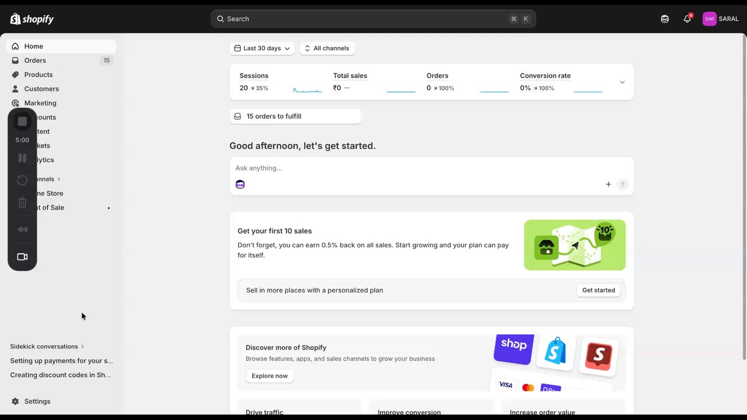Image resolution: width=747 pixels, height=420 pixels.
Task: Click the Orders inbox icon
Action: (15, 60)
